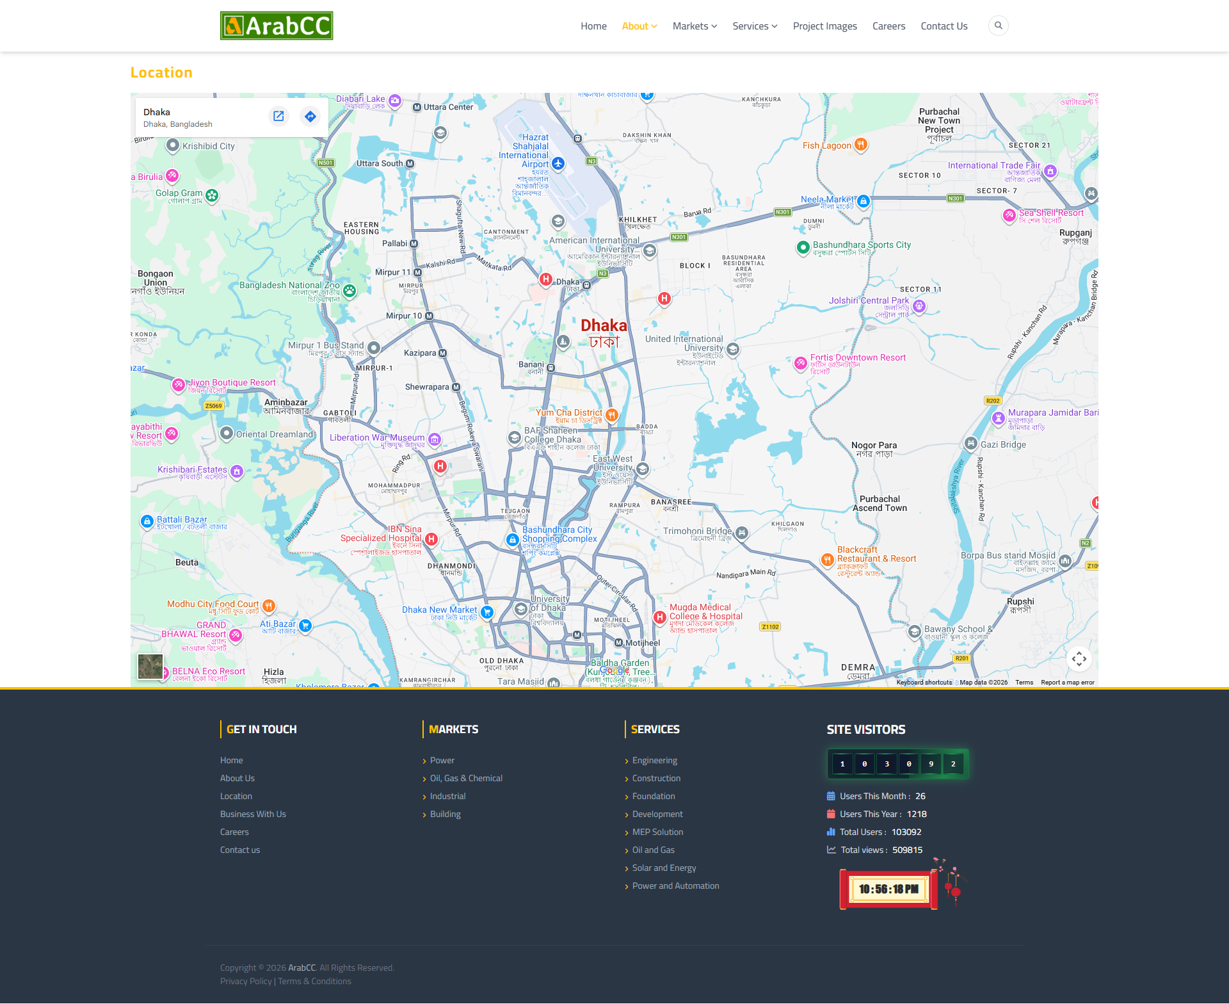Click Blackcraft Restaurant & Resort marker
Viewport: 1229px width, 1004px height.
click(828, 560)
